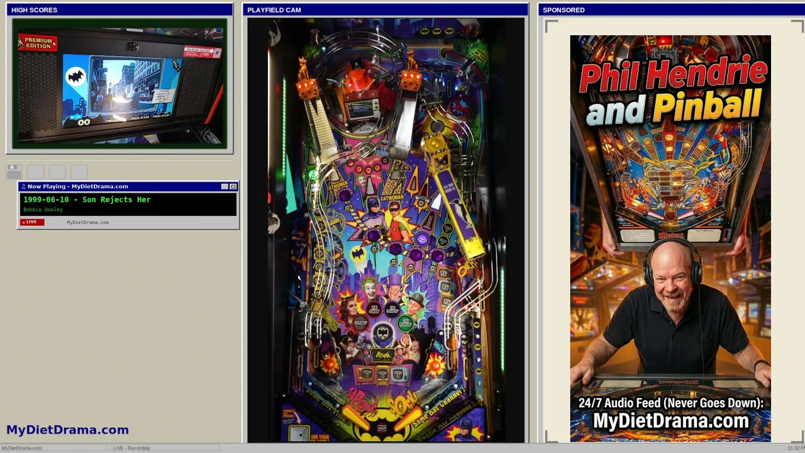Click the maximize button of Now Playing window

pos(233,186)
